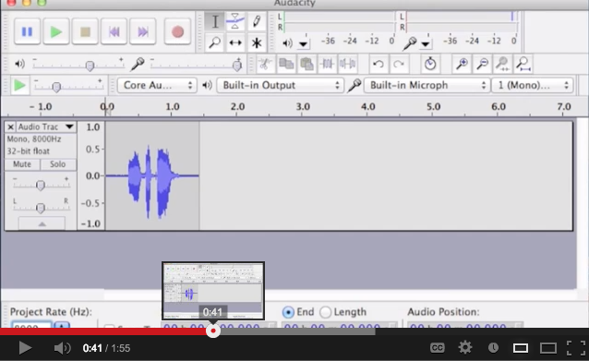Toggle closed captions CC button
Viewport: 589px width, 361px height.
tap(437, 348)
